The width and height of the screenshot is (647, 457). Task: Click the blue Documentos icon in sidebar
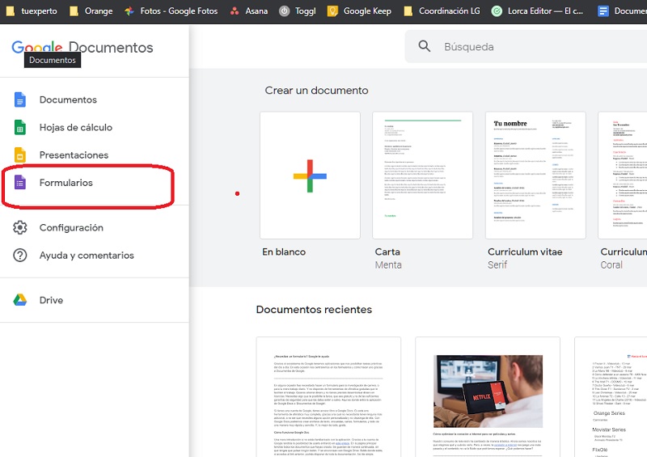point(19,99)
